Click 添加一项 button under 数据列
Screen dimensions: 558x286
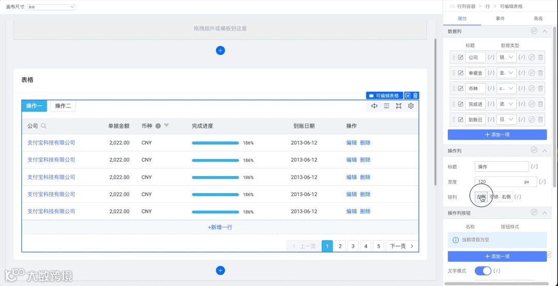pos(497,135)
